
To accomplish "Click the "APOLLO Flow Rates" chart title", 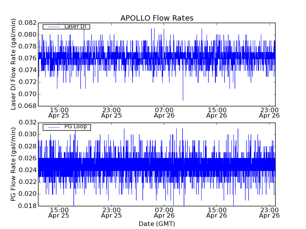I will pos(157,18).
